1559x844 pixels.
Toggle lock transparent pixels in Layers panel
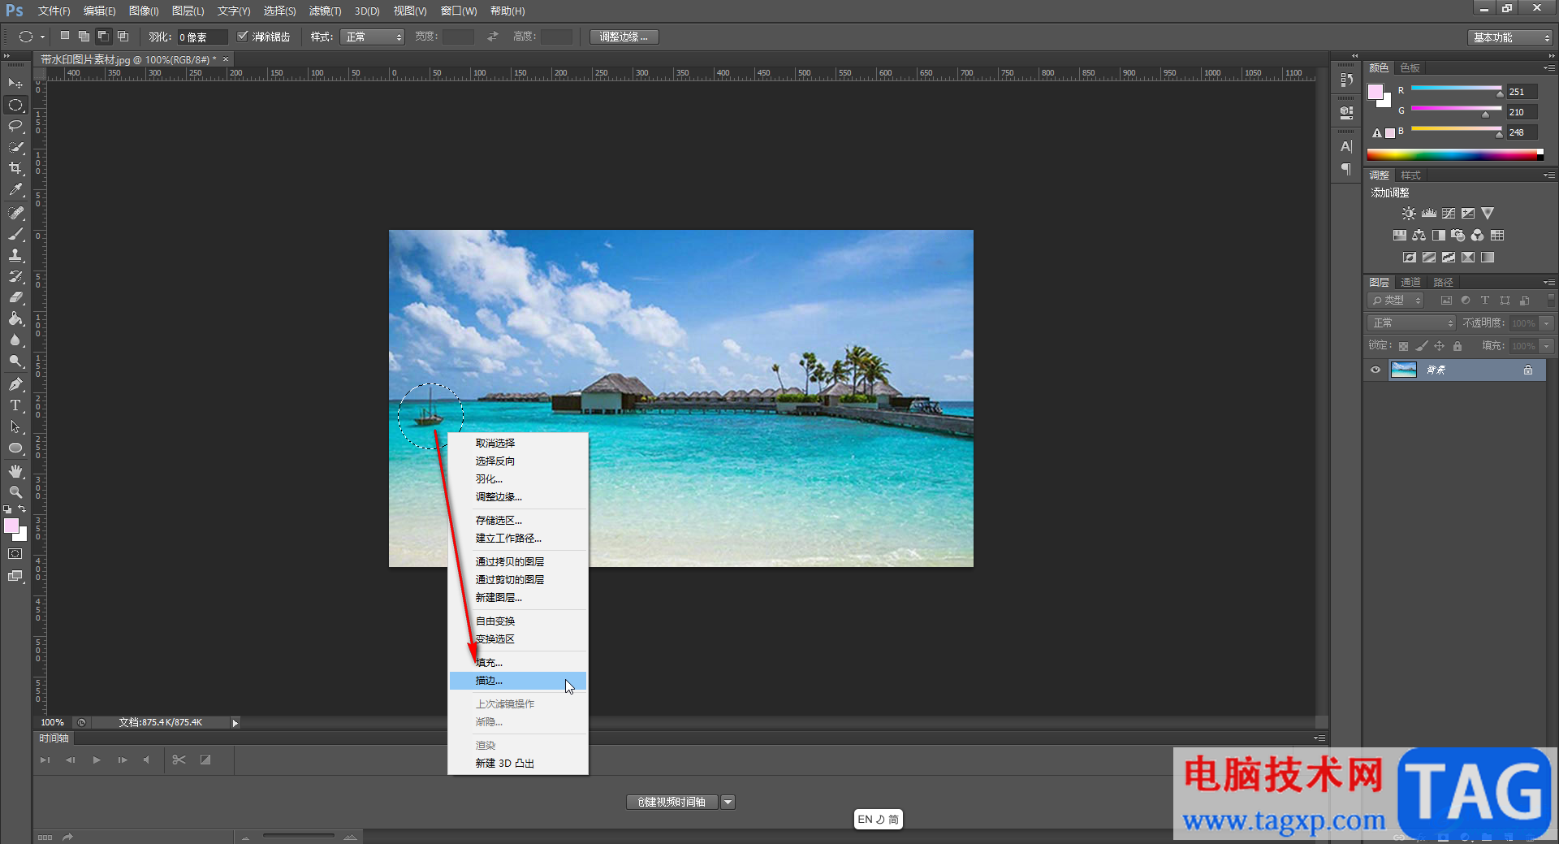[x=1403, y=346]
